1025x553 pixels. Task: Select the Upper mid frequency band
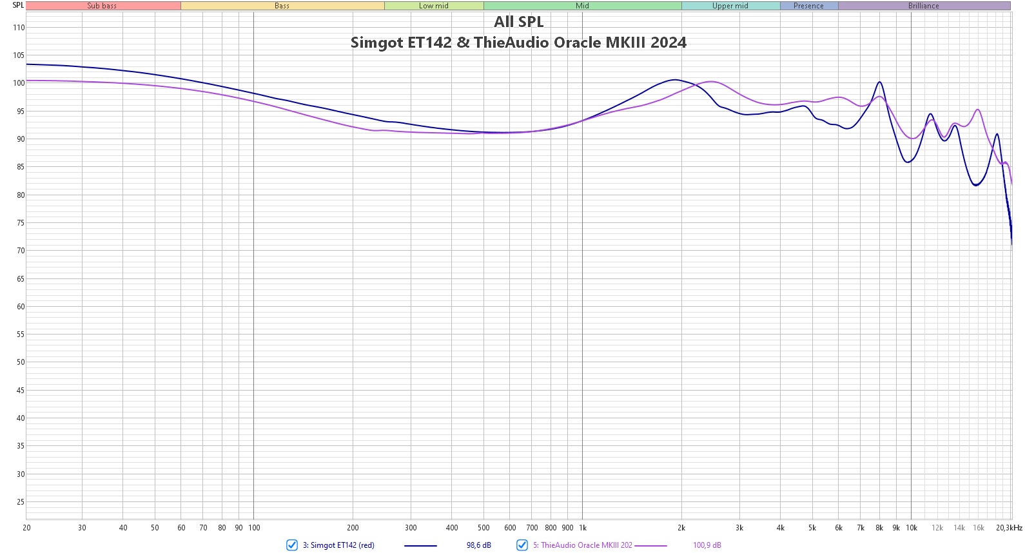point(730,6)
